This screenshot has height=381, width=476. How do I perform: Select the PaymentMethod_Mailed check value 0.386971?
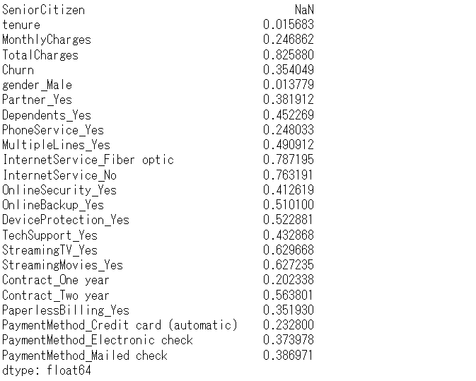(x=289, y=356)
